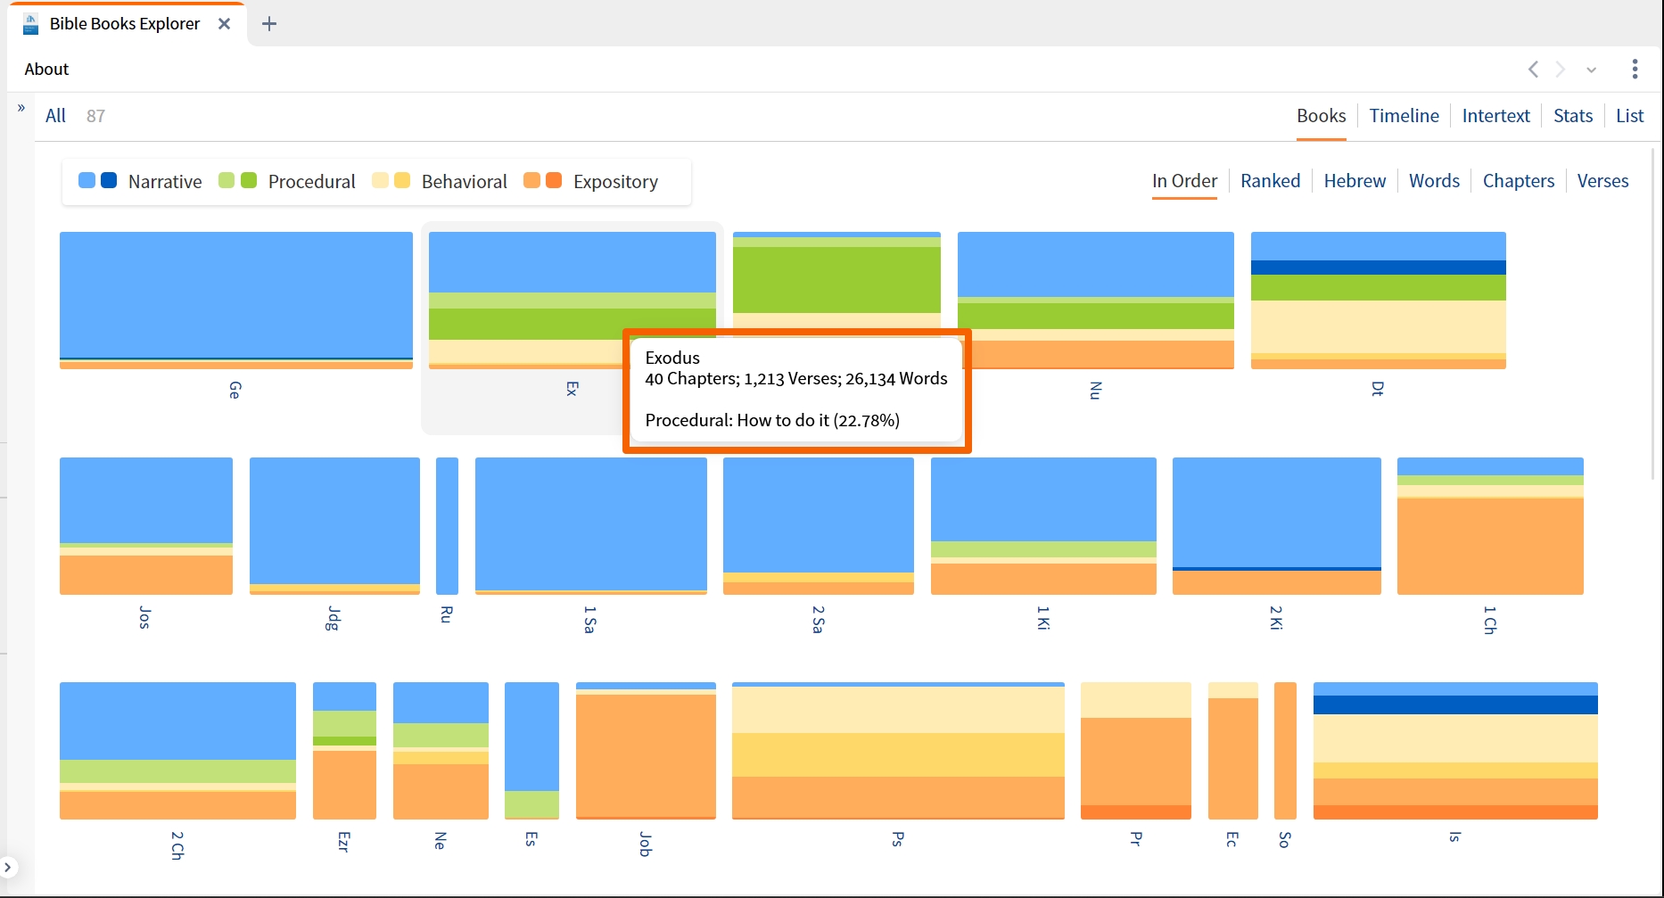
Task: Select the Proverbs book block
Action: click(x=1136, y=751)
